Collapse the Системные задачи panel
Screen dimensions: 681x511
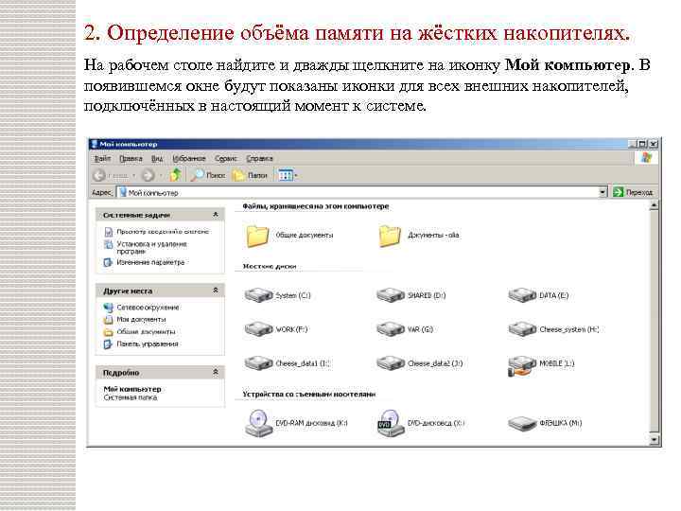coord(216,215)
